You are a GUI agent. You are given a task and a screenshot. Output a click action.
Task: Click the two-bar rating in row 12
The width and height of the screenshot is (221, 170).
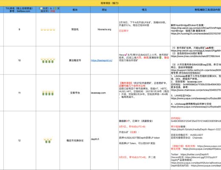pyautogui.click(x=48, y=140)
